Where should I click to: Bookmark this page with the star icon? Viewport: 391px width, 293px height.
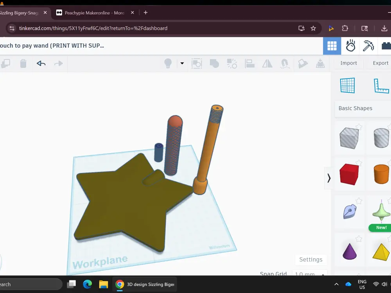pyautogui.click(x=313, y=29)
